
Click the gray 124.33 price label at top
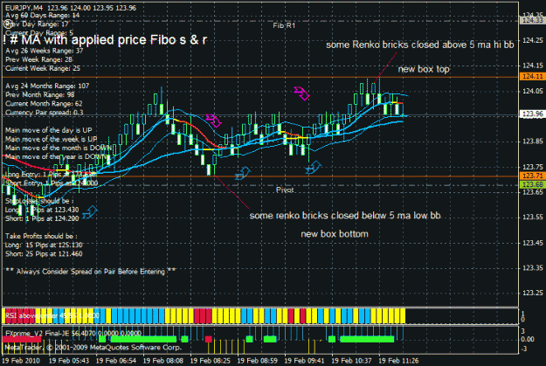tap(532, 20)
